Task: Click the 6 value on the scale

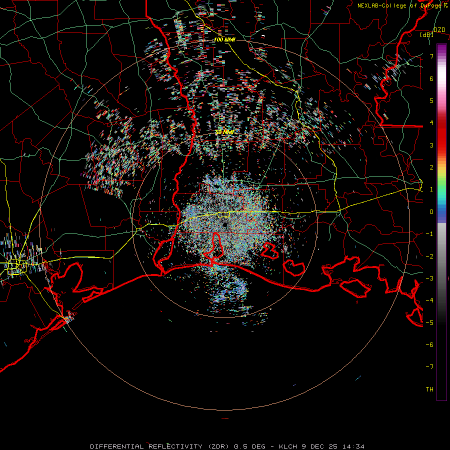Action: coord(431,78)
